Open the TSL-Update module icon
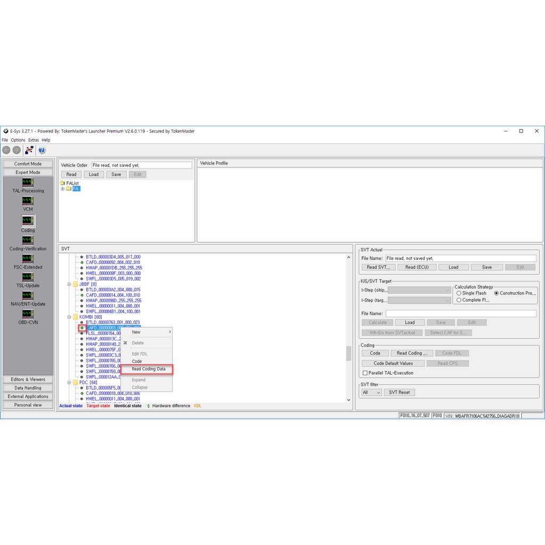 click(x=28, y=277)
